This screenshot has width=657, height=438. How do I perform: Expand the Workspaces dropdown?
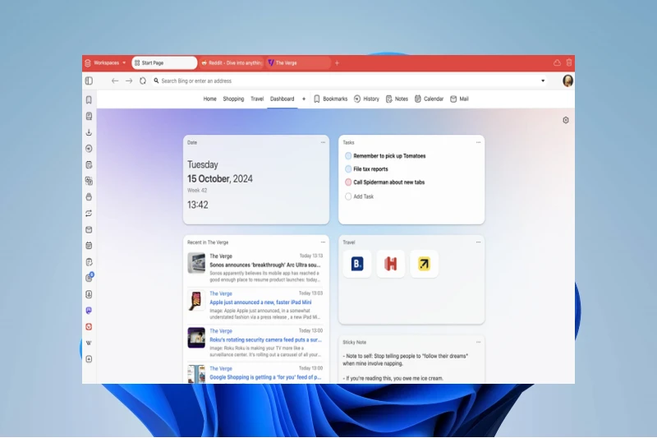click(x=106, y=63)
